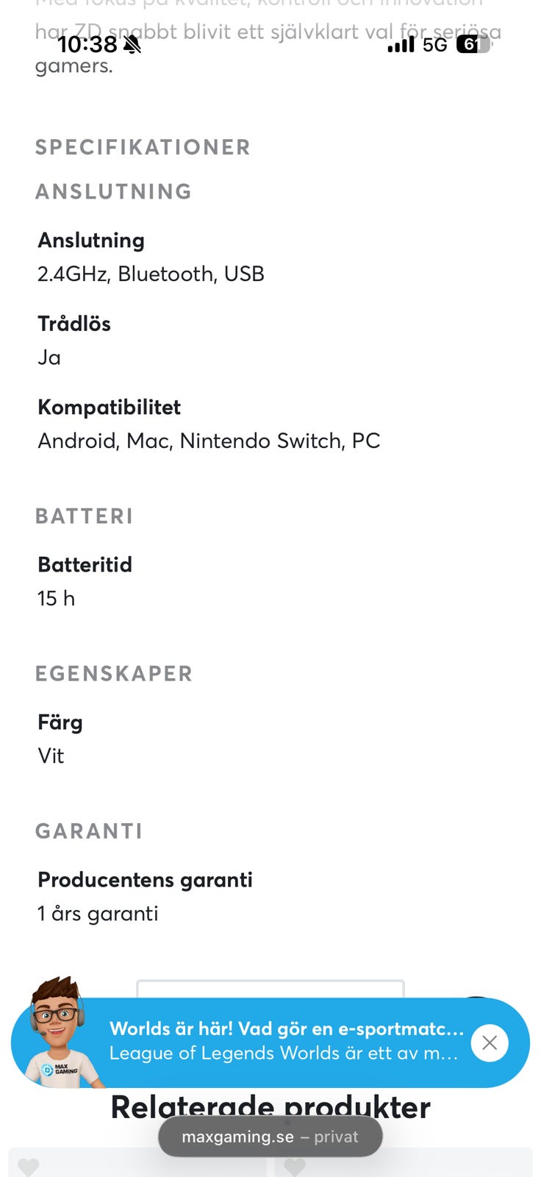541x1177 pixels.
Task: Dismiss the Worlds notification banner
Action: click(x=490, y=1042)
